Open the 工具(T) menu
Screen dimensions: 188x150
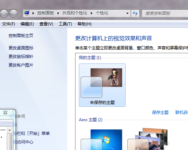[x=65, y=24]
